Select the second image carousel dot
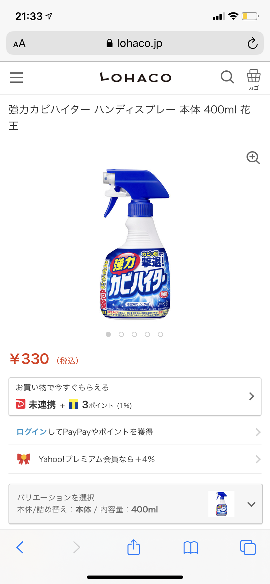Image resolution: width=270 pixels, height=584 pixels. click(121, 334)
